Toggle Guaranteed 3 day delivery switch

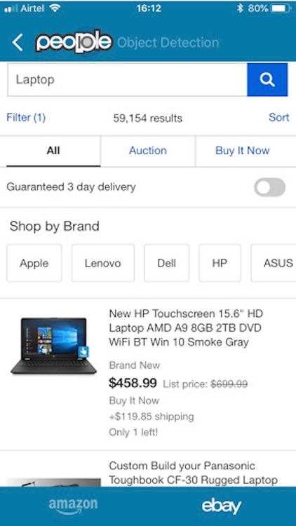click(269, 187)
